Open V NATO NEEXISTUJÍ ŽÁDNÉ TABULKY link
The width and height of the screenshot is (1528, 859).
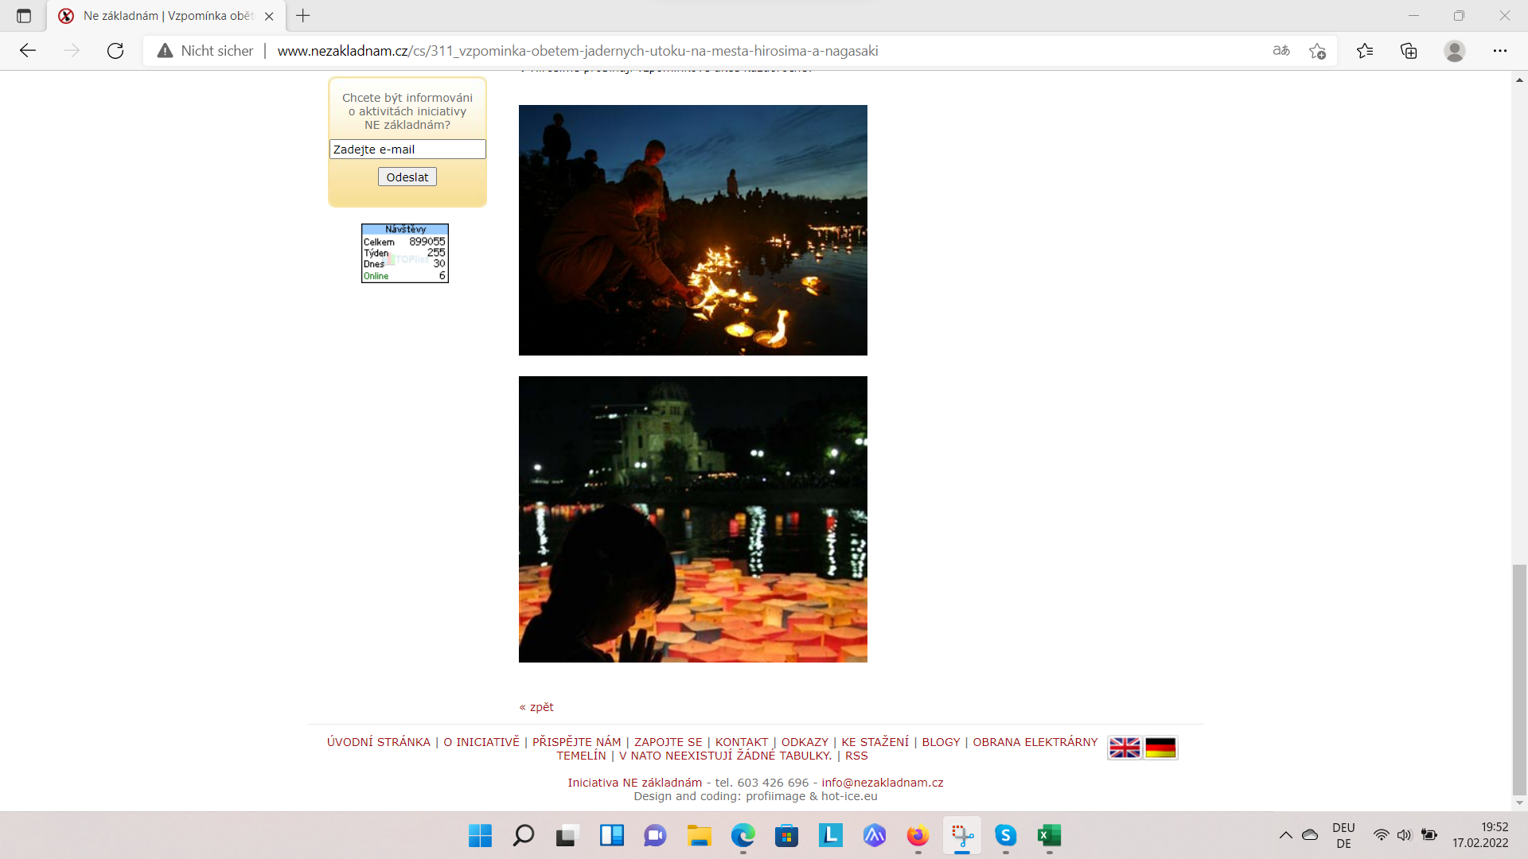(x=725, y=756)
